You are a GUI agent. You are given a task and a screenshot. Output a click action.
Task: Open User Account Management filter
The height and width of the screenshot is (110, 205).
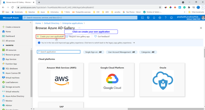pyautogui.click(x=122, y=52)
